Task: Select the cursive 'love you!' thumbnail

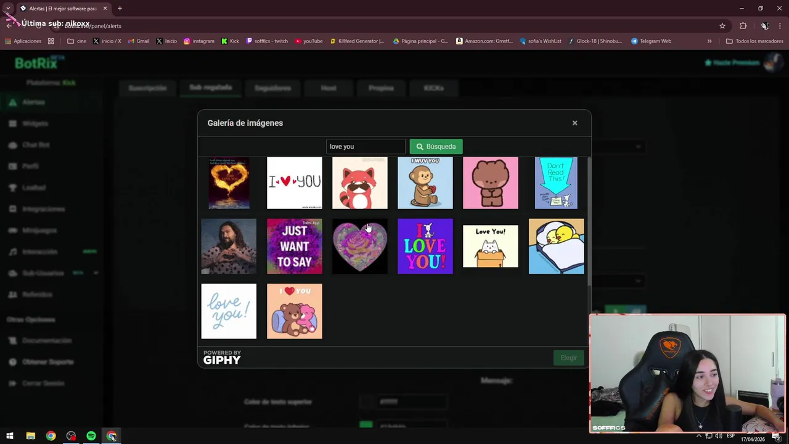Action: pos(229,311)
